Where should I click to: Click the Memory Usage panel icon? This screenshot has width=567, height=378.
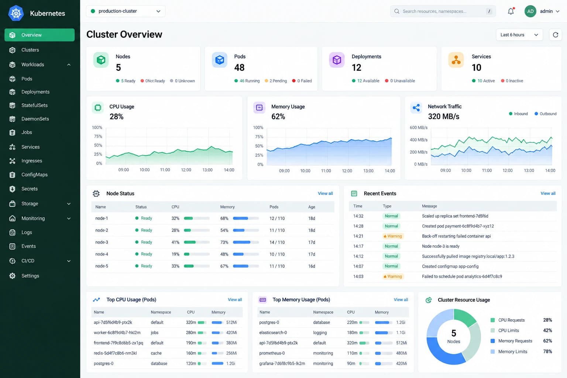tap(260, 108)
